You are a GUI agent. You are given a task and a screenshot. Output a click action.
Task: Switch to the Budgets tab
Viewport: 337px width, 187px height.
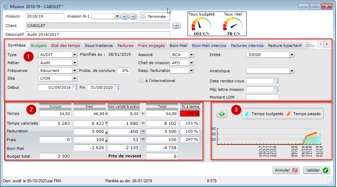(x=39, y=46)
